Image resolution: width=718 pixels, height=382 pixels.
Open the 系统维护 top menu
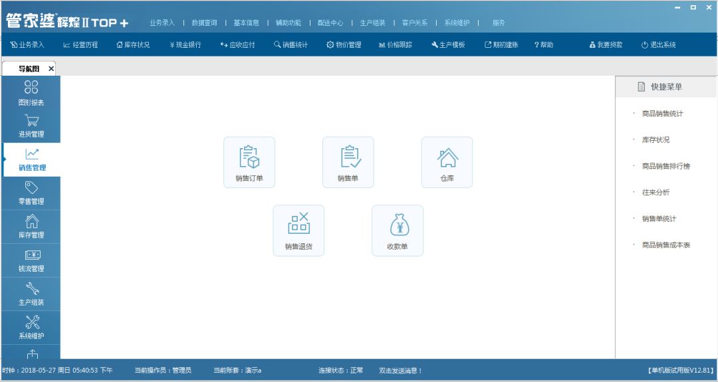(457, 23)
